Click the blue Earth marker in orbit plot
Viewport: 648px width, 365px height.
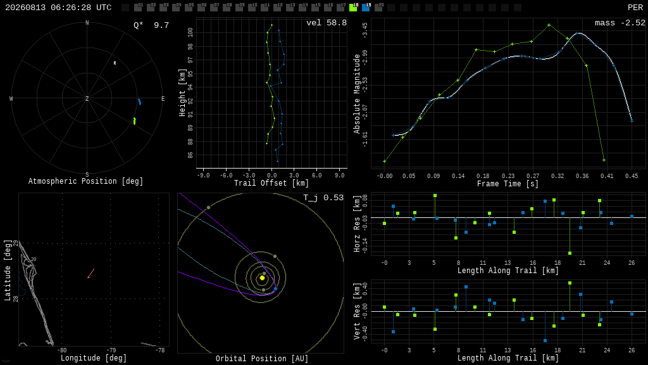(x=276, y=288)
